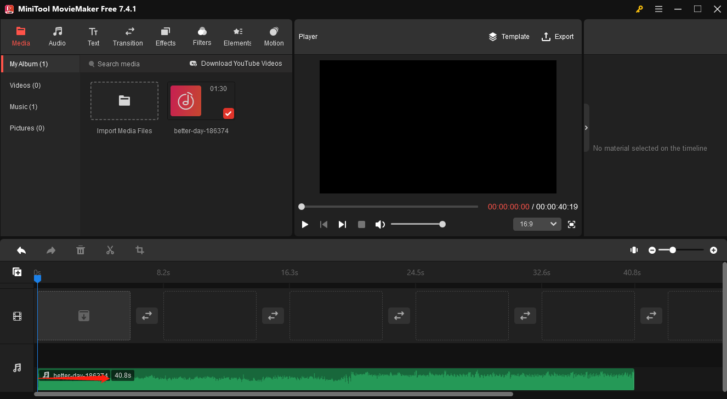This screenshot has height=399, width=727.
Task: Click the Undo arrow
Action: pyautogui.click(x=21, y=250)
